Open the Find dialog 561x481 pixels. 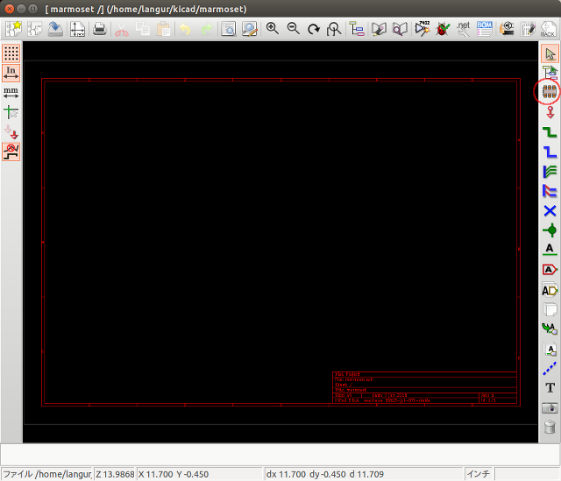pos(228,29)
